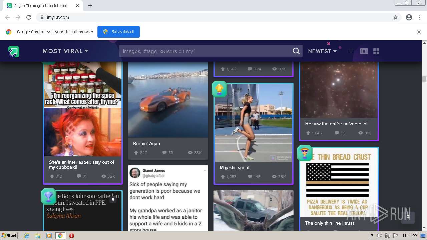Click the scroll-to-top arrow button
Viewport: 427px width, 240px height.
(x=408, y=217)
